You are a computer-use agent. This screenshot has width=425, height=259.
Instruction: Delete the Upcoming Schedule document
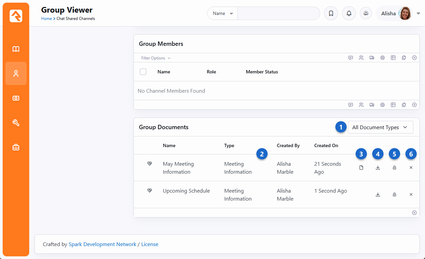pyautogui.click(x=411, y=195)
